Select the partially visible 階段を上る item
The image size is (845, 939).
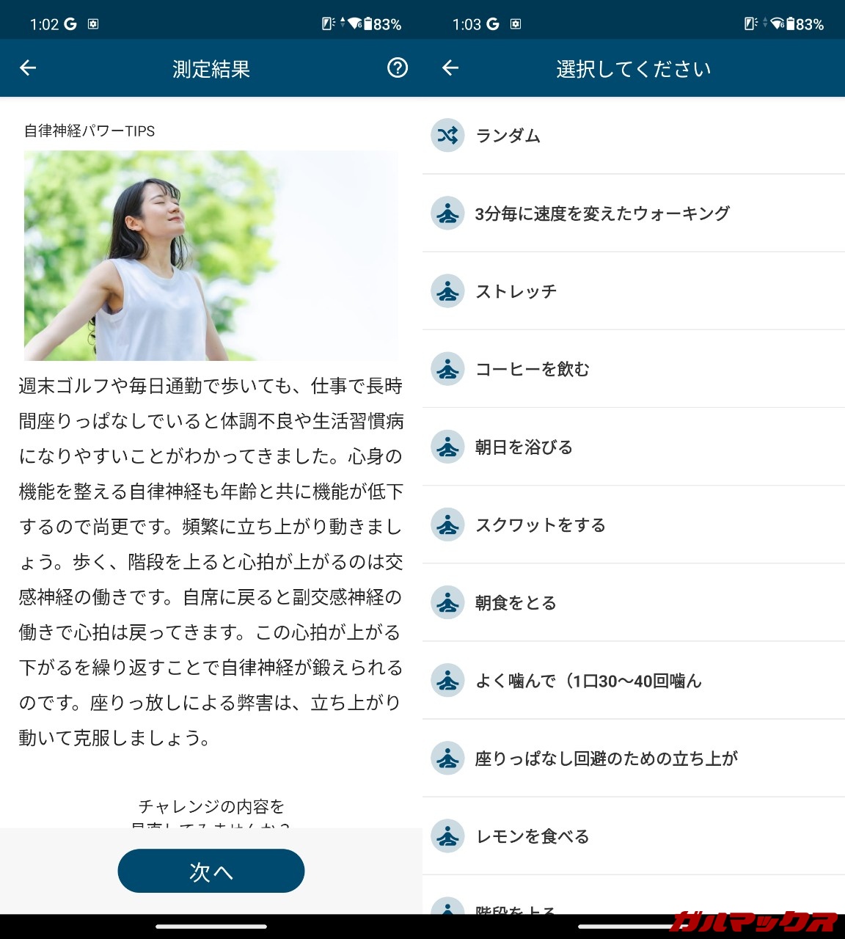pyautogui.click(x=516, y=908)
